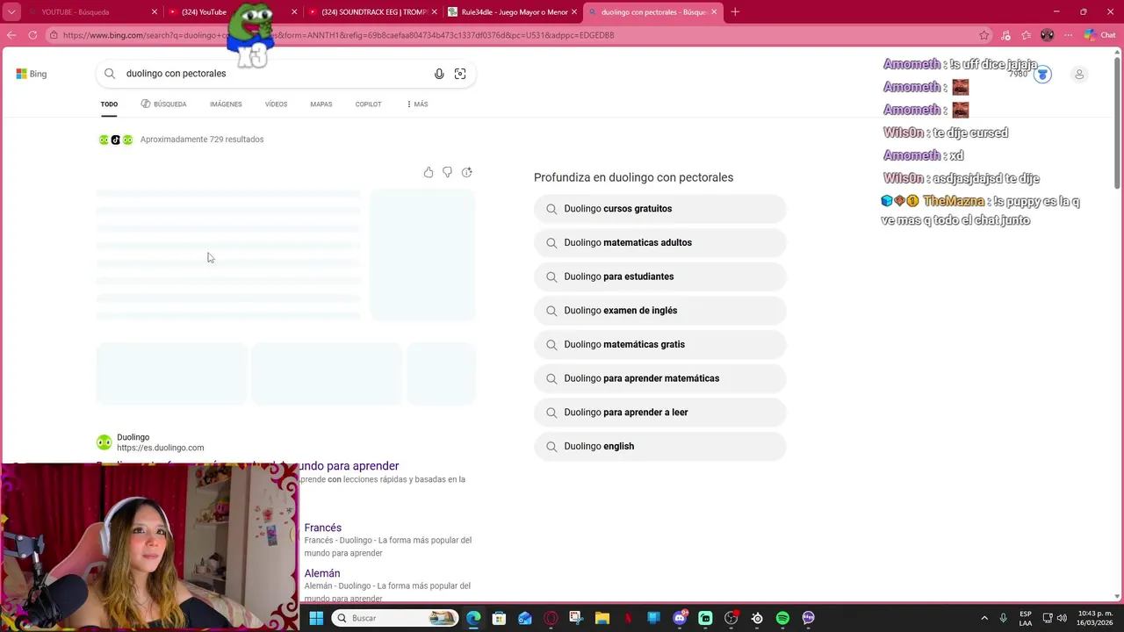Click 'Aproximadamente 729 resultados' text
Viewport: 1124px width, 632px height.
(x=202, y=140)
